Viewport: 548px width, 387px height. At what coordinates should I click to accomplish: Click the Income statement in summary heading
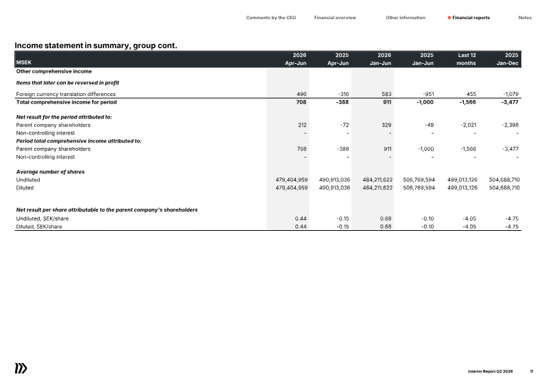click(x=96, y=45)
